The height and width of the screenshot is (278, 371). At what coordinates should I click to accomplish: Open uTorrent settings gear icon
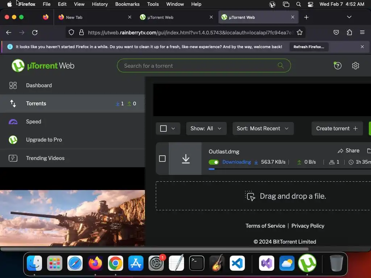coord(355,66)
